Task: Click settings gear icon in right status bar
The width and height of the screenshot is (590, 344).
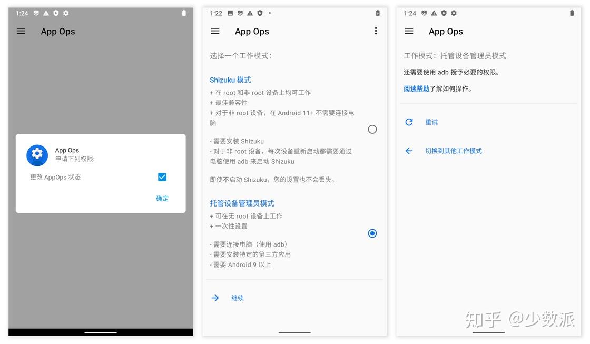Action: (454, 13)
